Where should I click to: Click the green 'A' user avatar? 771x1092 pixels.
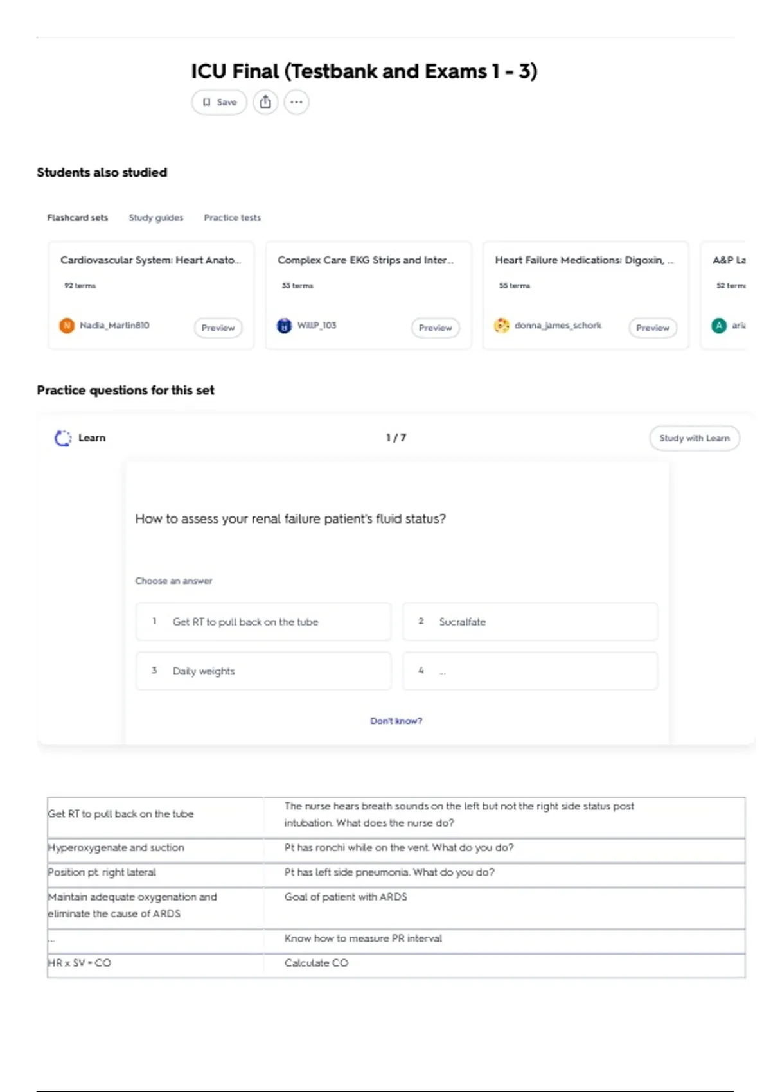[x=719, y=326]
